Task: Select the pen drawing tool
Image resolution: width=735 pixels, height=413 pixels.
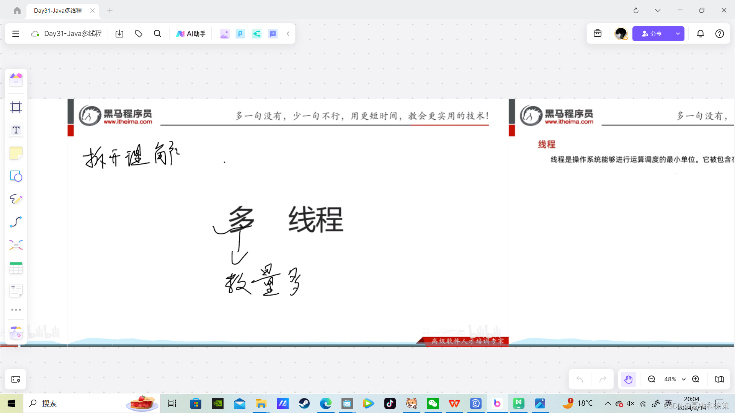Action: tap(16, 199)
